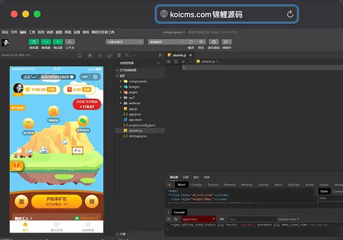This screenshot has height=240, width=343.
Task: Click the clear console icon
Action: click(x=176, y=219)
